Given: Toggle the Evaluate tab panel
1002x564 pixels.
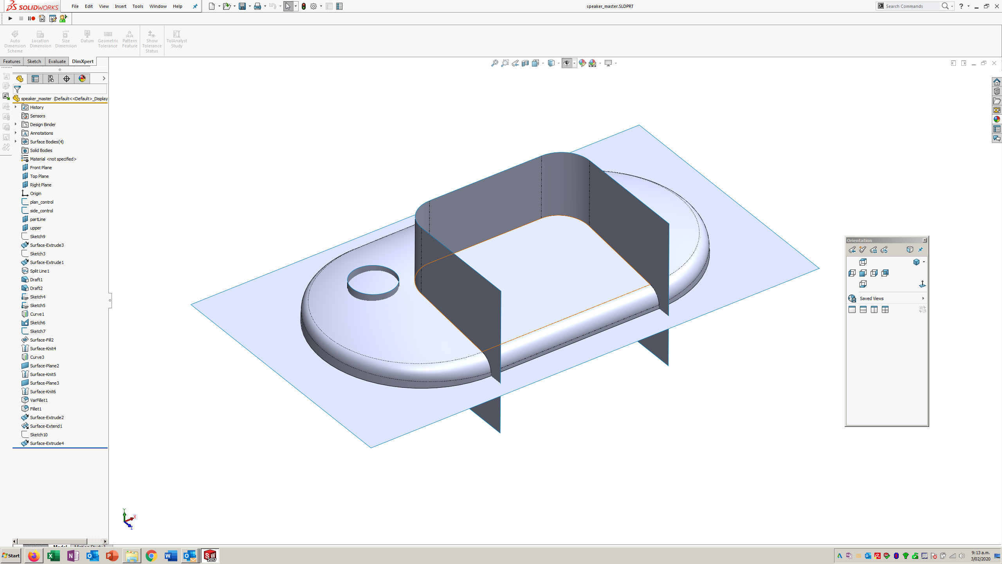Looking at the screenshot, I should click(x=57, y=61).
